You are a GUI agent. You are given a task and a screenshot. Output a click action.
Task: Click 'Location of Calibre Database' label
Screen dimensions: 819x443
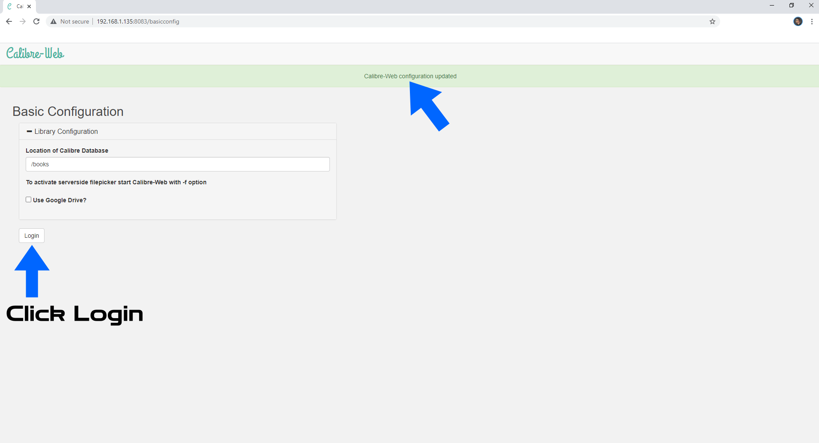(x=67, y=151)
